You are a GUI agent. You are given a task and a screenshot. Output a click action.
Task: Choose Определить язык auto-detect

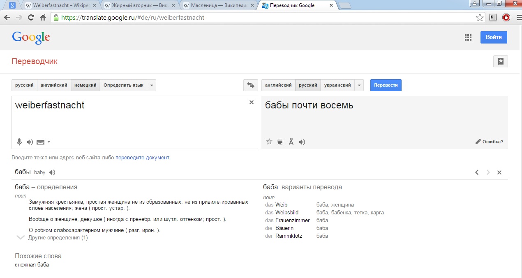point(123,85)
